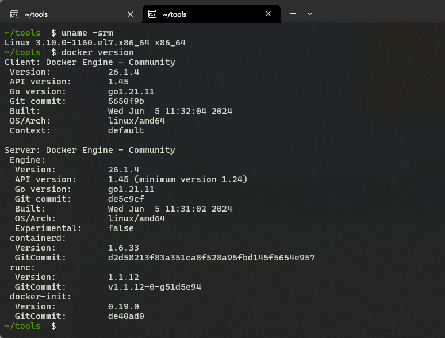Screen dimensions: 445x338
Task: Click the server build time '11:31:02'
Action: click(x=186, y=209)
